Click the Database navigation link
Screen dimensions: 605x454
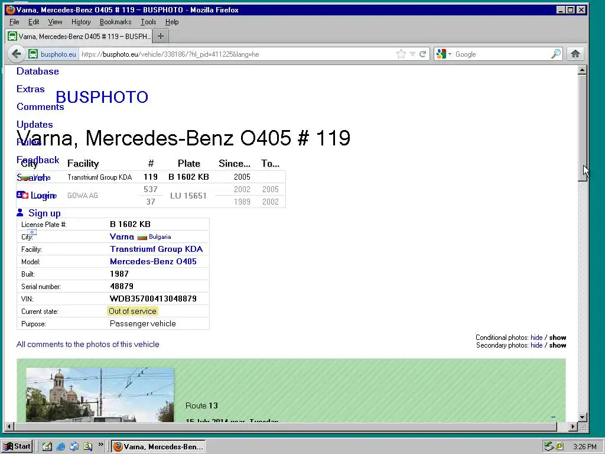(x=38, y=72)
